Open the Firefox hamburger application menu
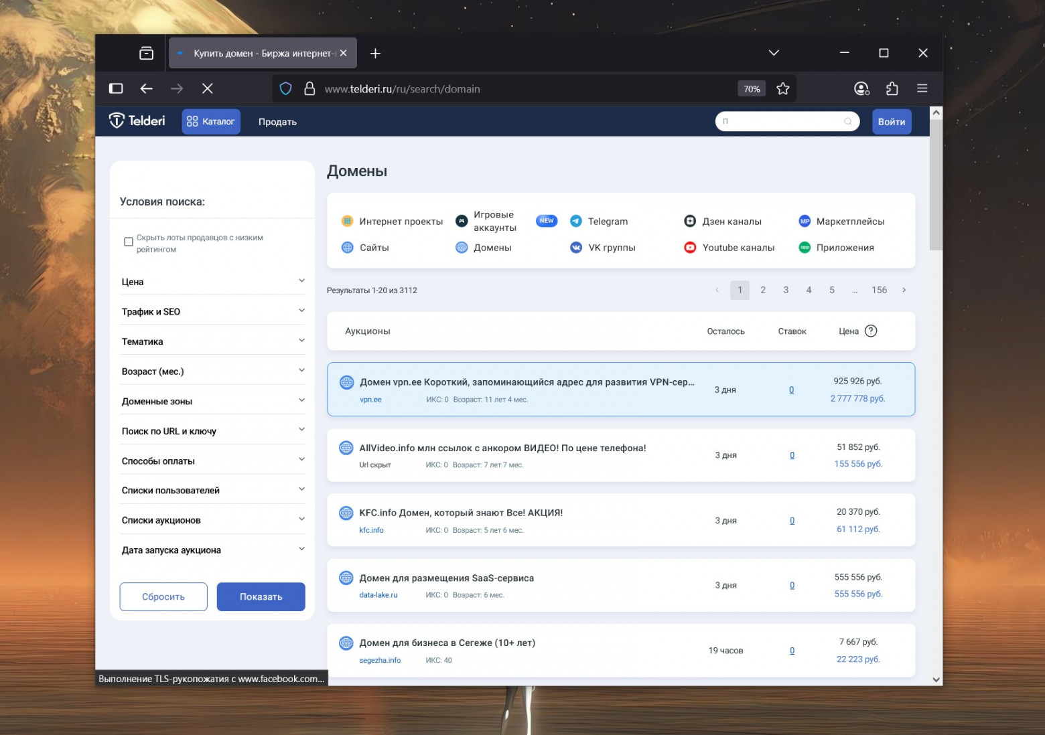Viewport: 1045px width, 735px height. (922, 89)
